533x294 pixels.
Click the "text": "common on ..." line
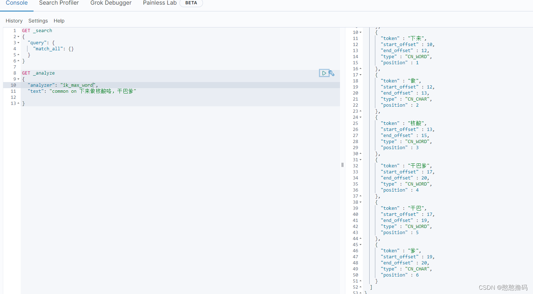82,91
